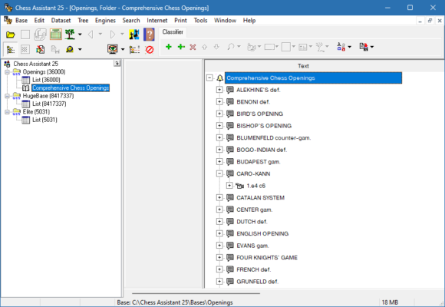Toggle the classifier tree view icon
This screenshot has width=445, height=307.
point(11,50)
